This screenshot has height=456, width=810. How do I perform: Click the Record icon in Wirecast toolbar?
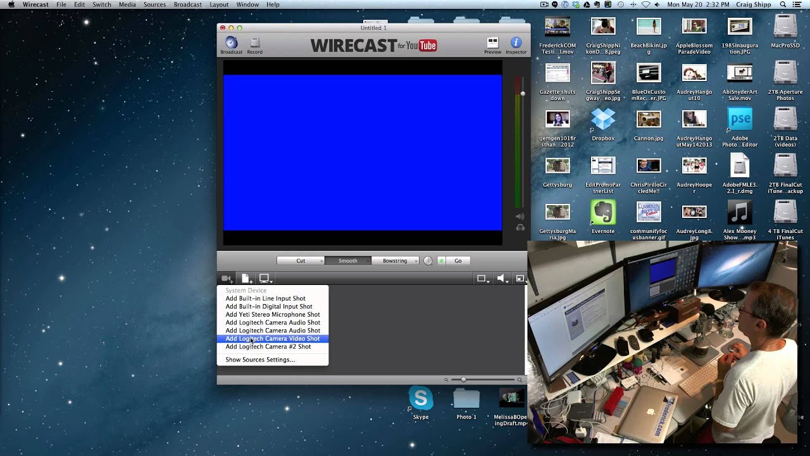tap(255, 42)
